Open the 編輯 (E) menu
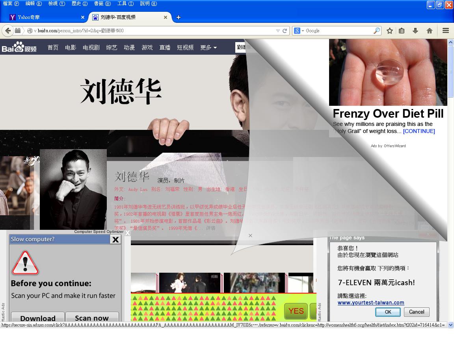The image size is (454, 340). [x=33, y=4]
